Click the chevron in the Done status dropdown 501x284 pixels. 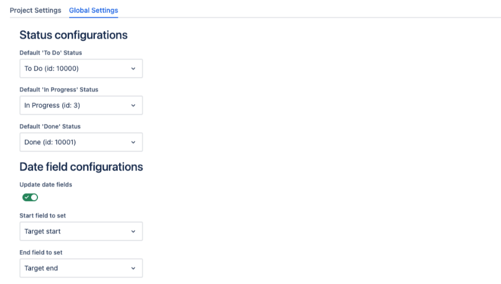[x=133, y=142]
